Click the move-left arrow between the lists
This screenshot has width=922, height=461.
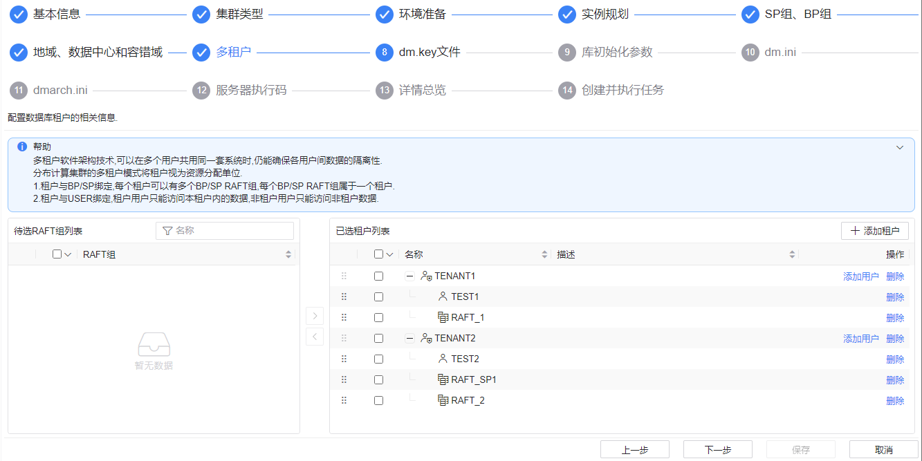coord(315,337)
